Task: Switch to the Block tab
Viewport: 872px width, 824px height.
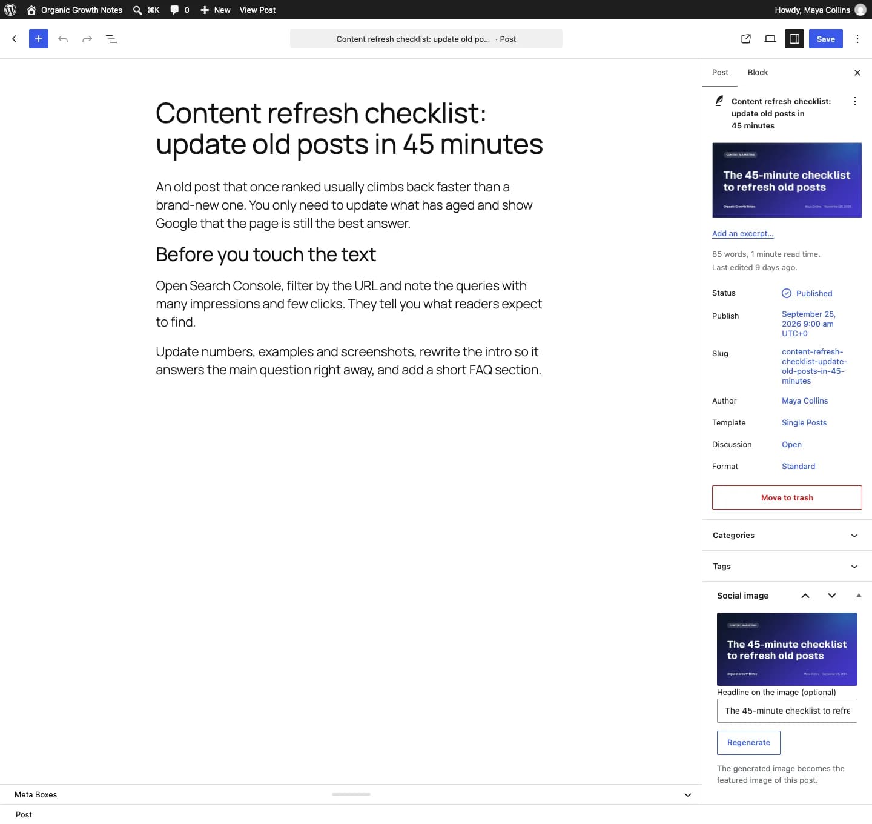Action: (758, 72)
